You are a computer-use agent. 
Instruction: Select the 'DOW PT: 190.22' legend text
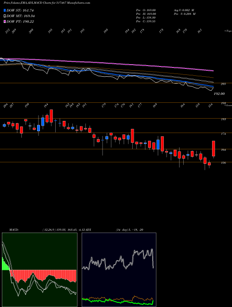(20, 21)
